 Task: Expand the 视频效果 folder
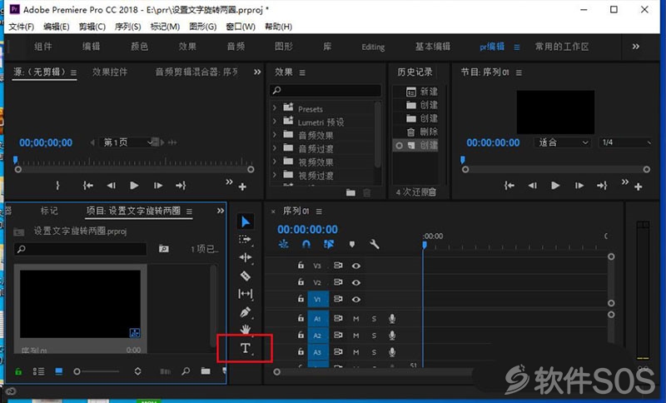[275, 162]
